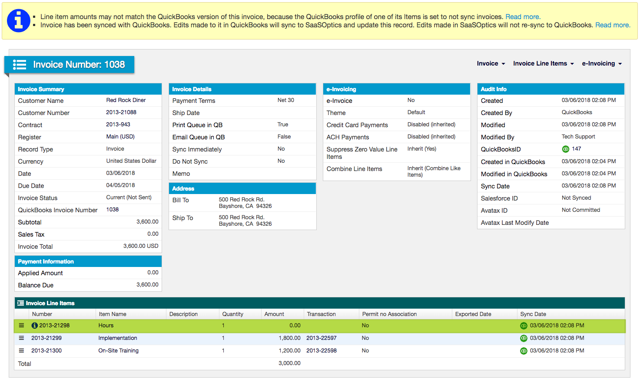Click the Permit no Association column header
Image resolution: width=640 pixels, height=382 pixels.
[x=389, y=314]
